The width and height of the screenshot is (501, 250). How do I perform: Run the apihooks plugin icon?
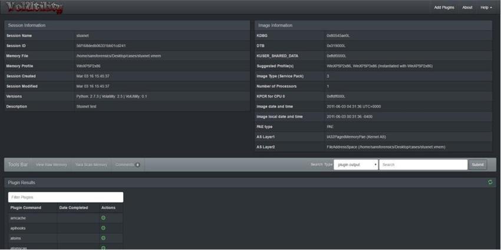(103, 228)
